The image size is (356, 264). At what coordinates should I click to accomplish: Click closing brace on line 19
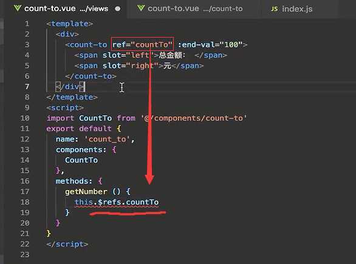click(x=67, y=212)
